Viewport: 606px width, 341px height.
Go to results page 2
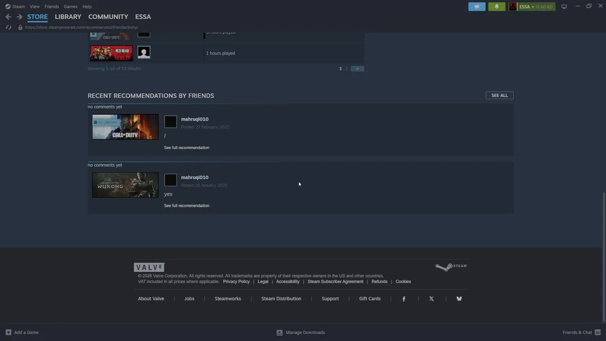pos(346,69)
